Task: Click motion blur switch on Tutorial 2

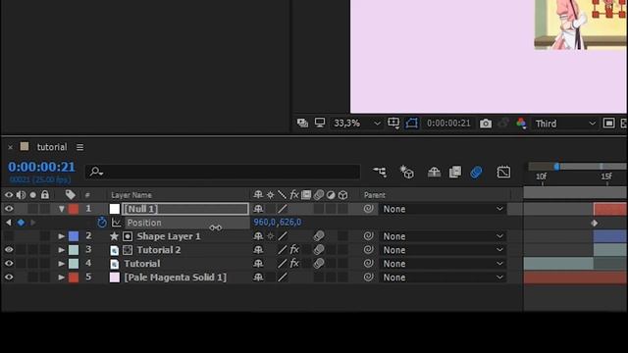Action: pos(319,250)
